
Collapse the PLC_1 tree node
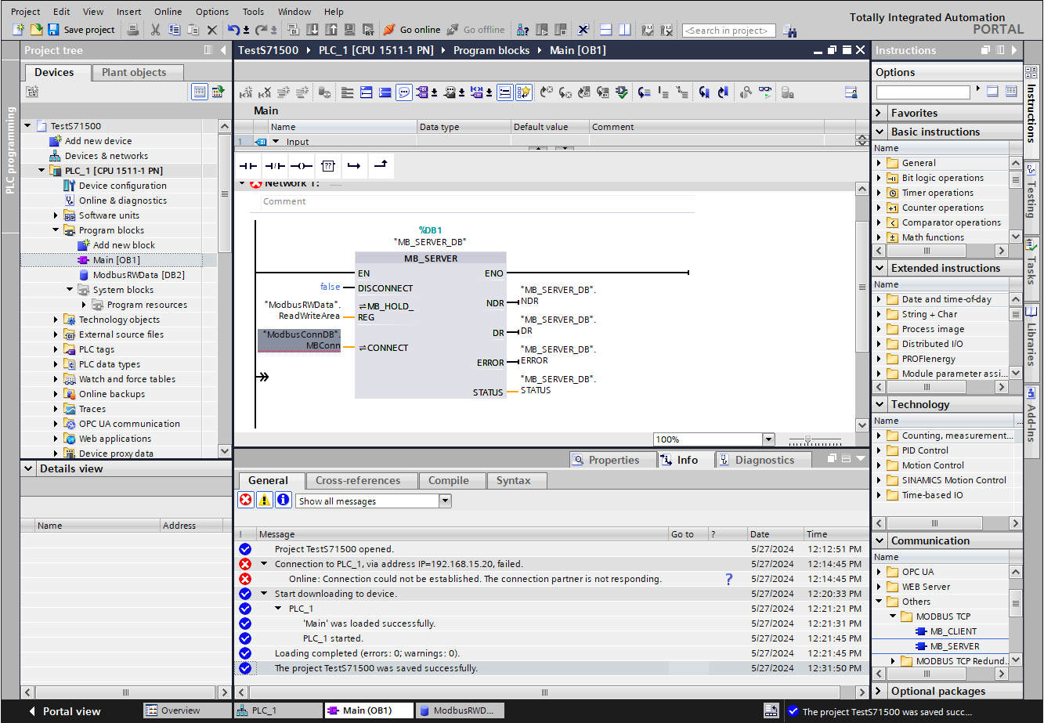(x=42, y=171)
